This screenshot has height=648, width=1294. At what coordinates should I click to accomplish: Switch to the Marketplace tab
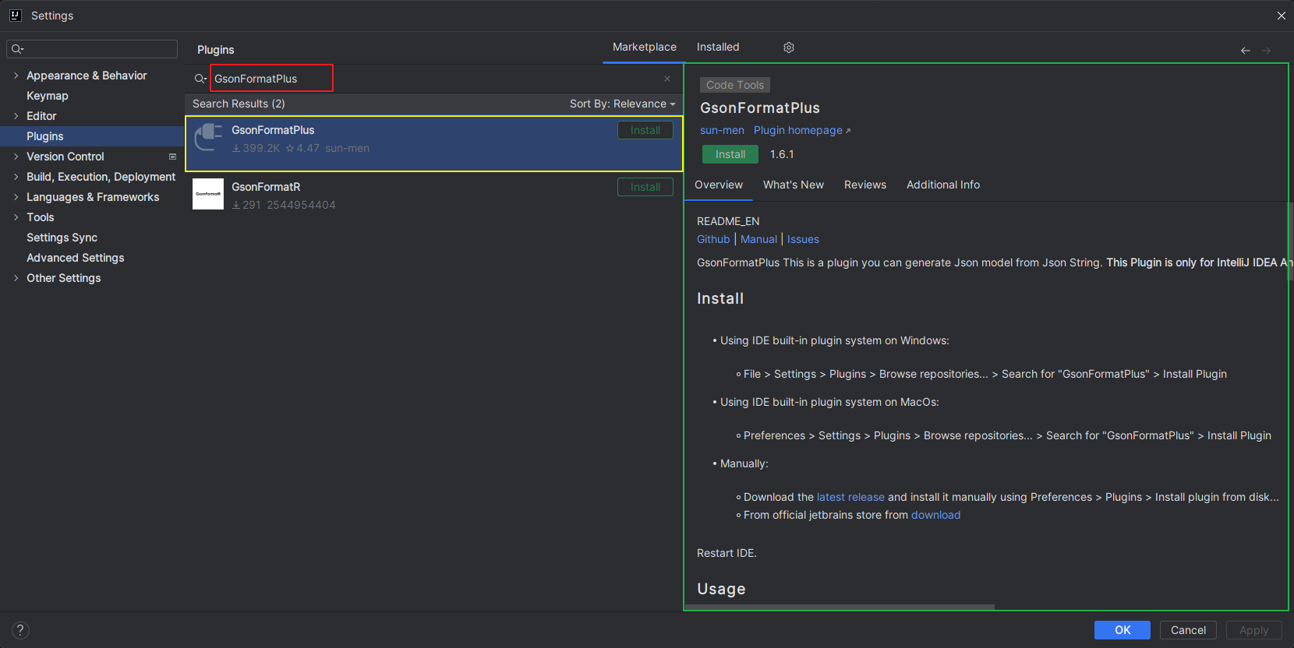(645, 47)
